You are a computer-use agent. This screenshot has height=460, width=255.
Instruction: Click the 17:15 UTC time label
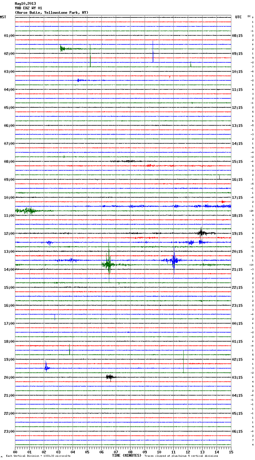[237, 198]
